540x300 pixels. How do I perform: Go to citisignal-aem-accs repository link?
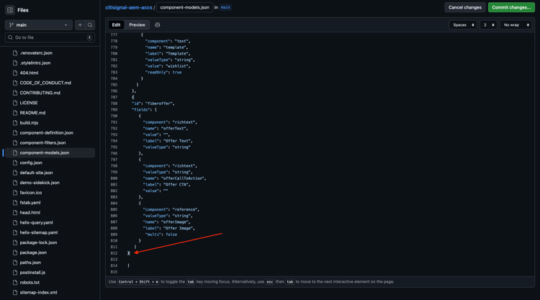(128, 7)
